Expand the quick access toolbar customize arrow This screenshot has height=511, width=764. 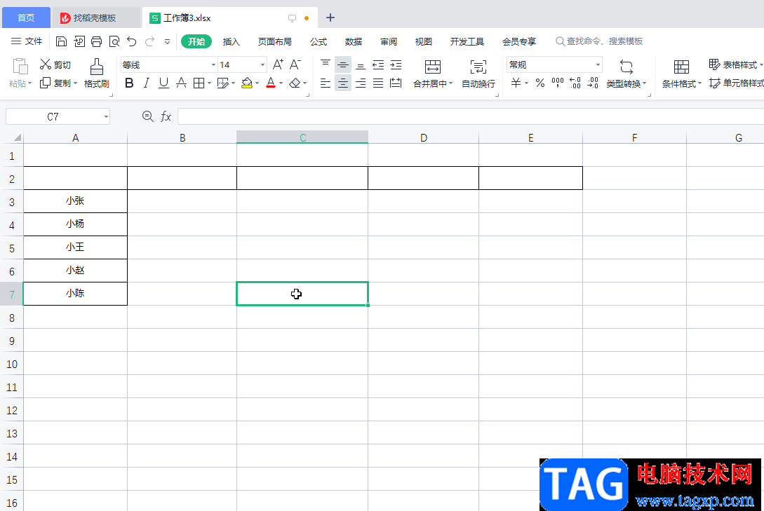tap(167, 41)
